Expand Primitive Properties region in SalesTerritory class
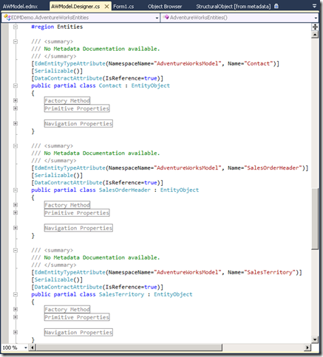 coord(16,317)
